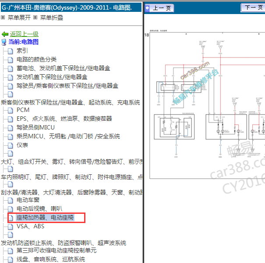The image size is (265, 263).
Task: Open the PCM tree item
Action: [x=23, y=110]
